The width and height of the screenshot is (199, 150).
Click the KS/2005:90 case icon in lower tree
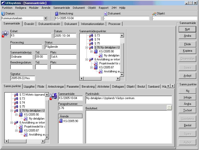(x=21, y=115)
